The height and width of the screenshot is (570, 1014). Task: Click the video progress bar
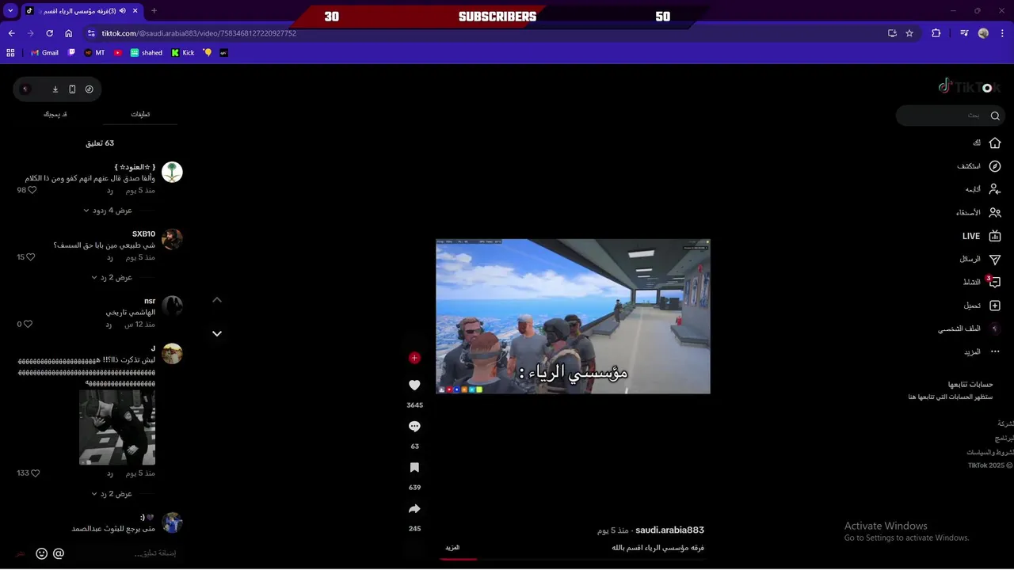coord(574,559)
